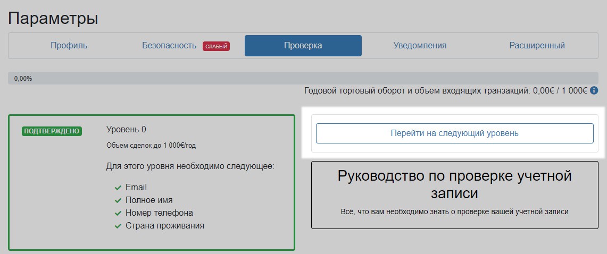Click the checkmark beside Страна проживания
The height and width of the screenshot is (254, 607).
click(x=118, y=226)
